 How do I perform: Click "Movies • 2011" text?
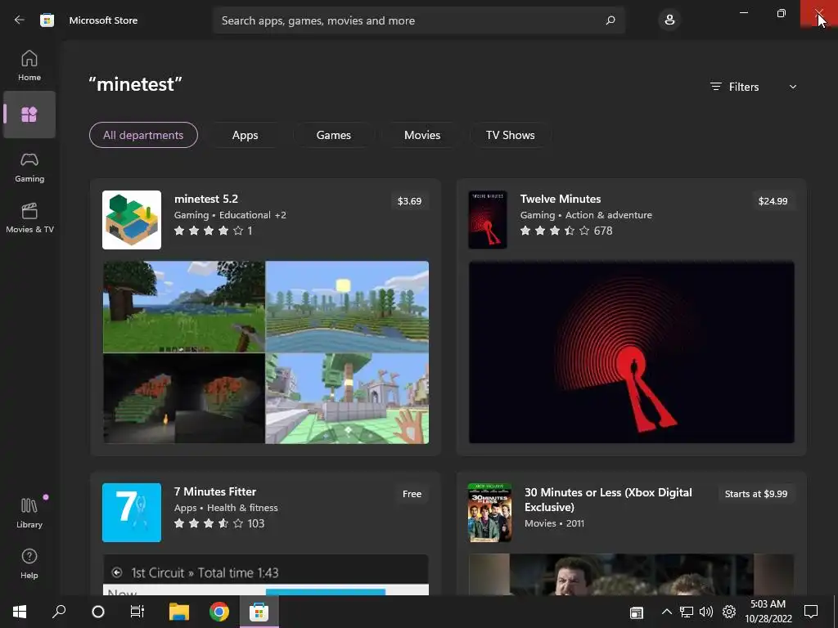(554, 523)
